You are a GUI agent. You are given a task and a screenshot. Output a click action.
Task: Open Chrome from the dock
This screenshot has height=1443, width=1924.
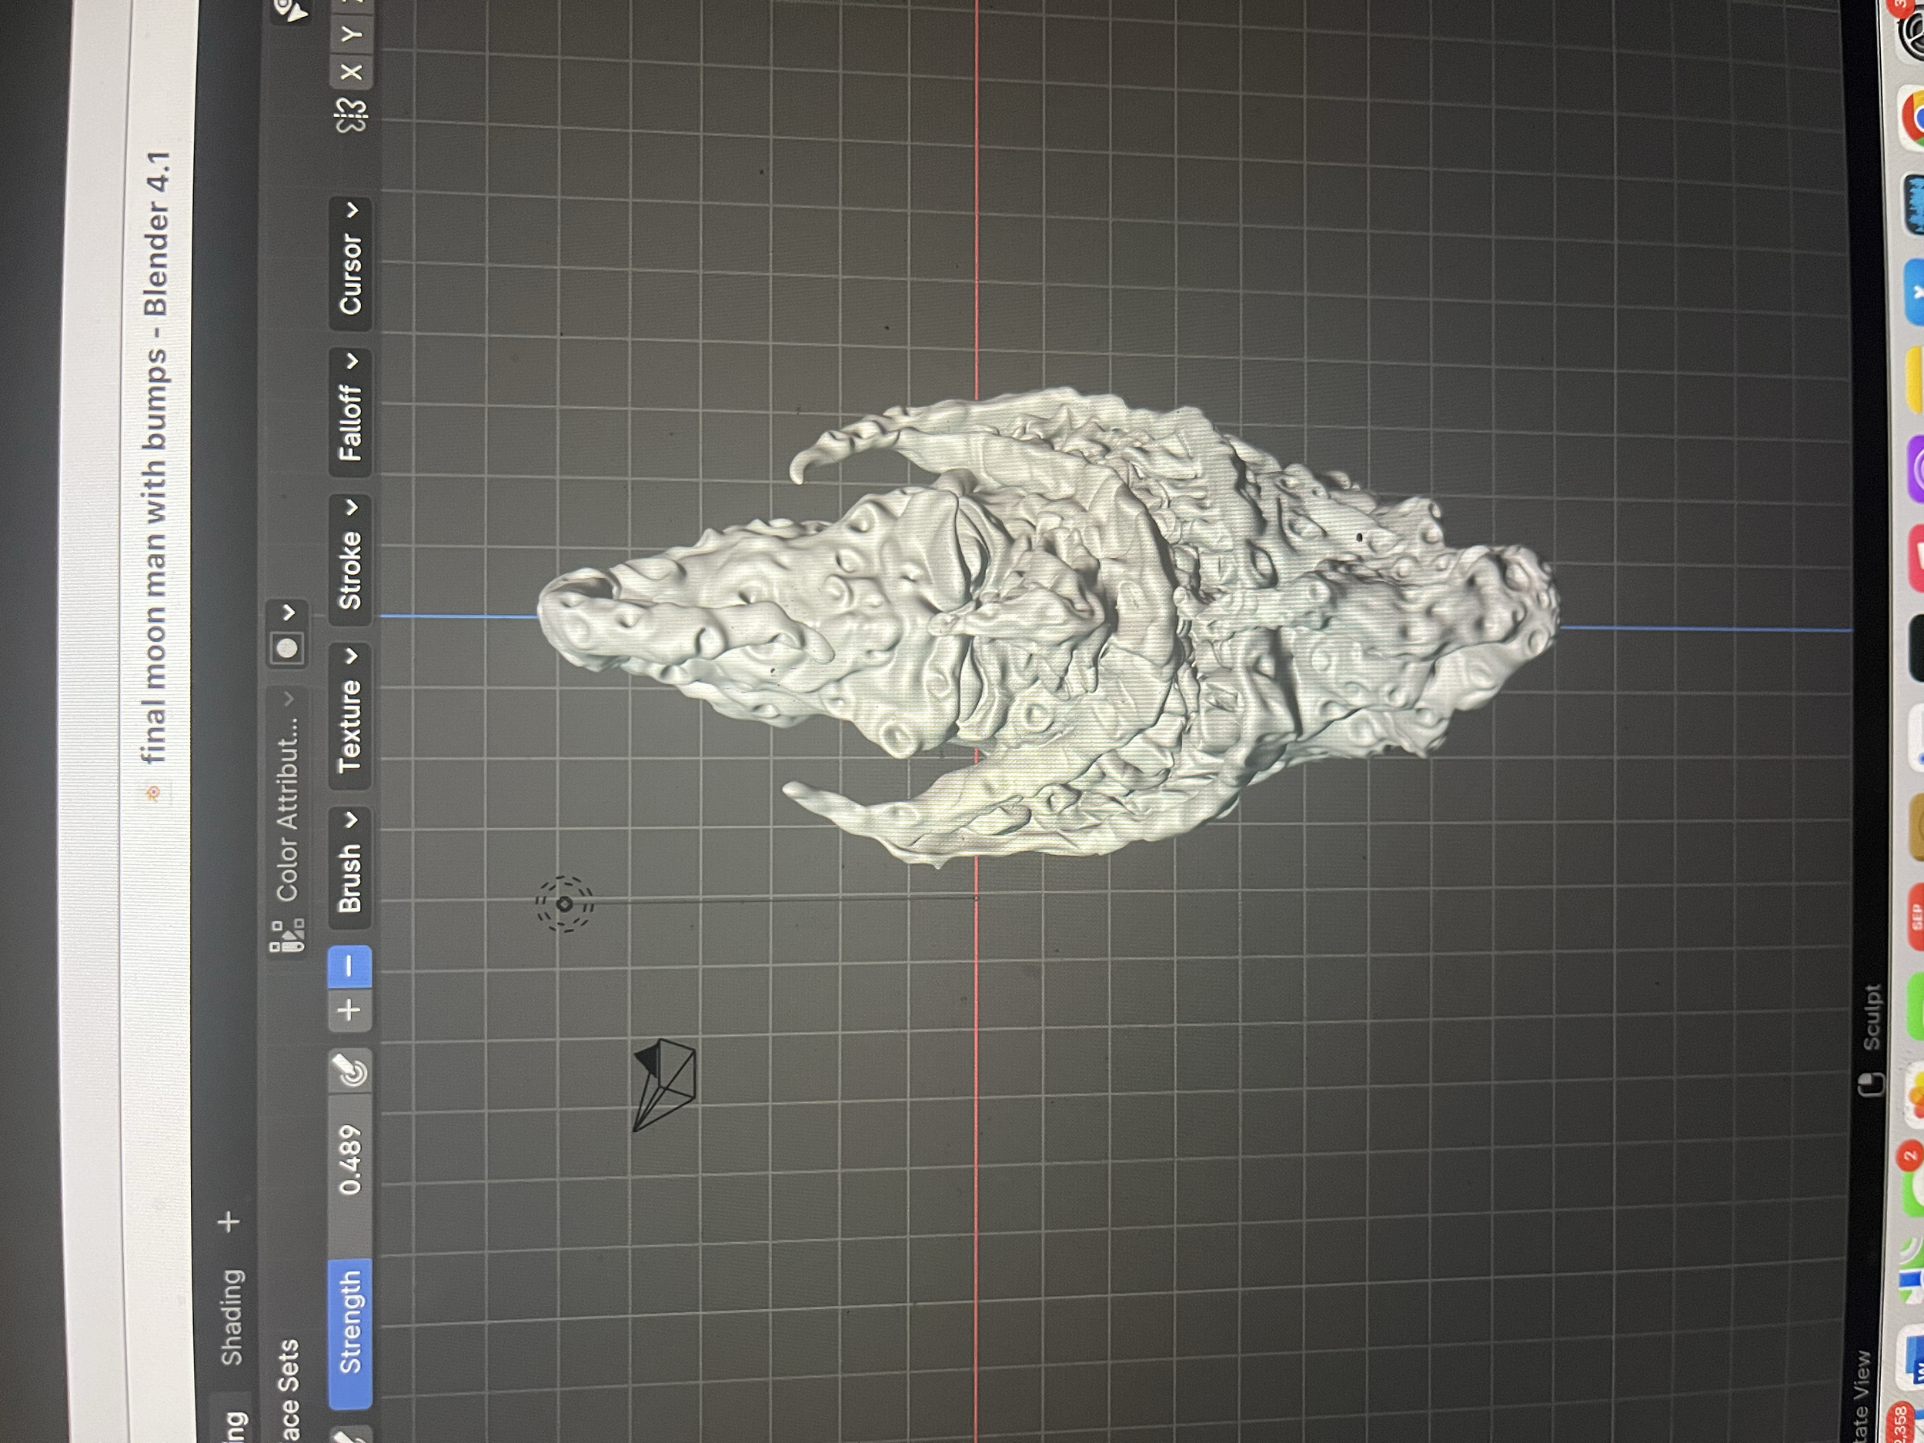tap(1912, 119)
